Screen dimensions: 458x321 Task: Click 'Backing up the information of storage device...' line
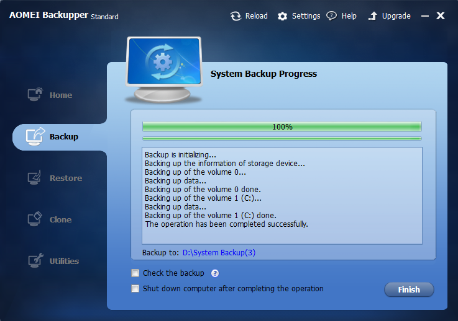(224, 164)
